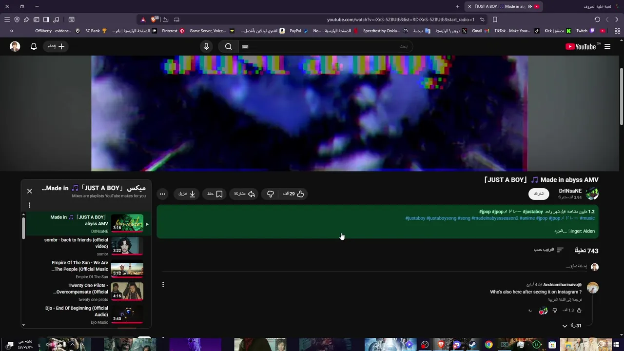The height and width of the screenshot is (351, 624).
Task: Click the Create (إنشاء) button
Action: [x=56, y=46]
